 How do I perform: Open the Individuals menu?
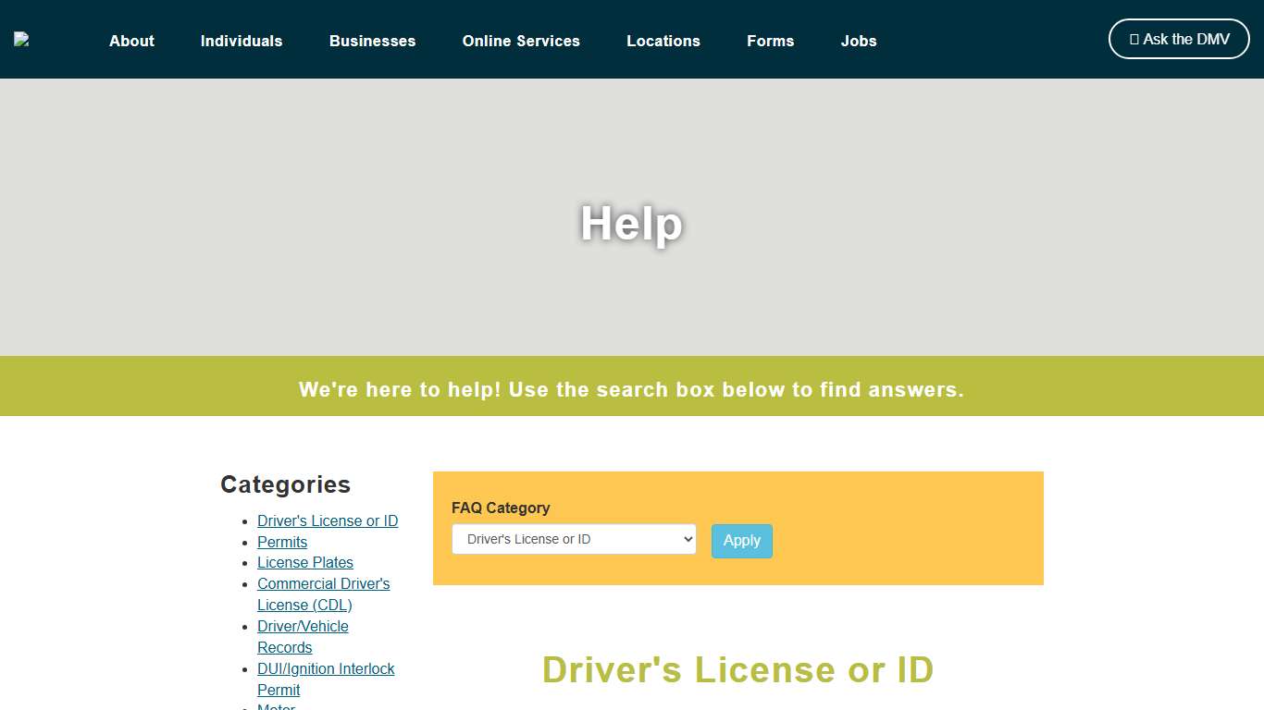coord(242,41)
